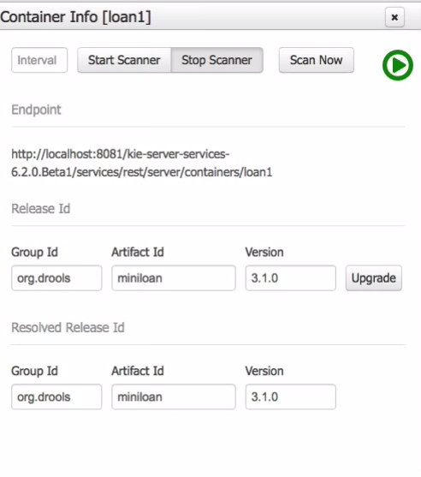Click the Endpoint section heading
This screenshot has width=421, height=477.
[36, 110]
